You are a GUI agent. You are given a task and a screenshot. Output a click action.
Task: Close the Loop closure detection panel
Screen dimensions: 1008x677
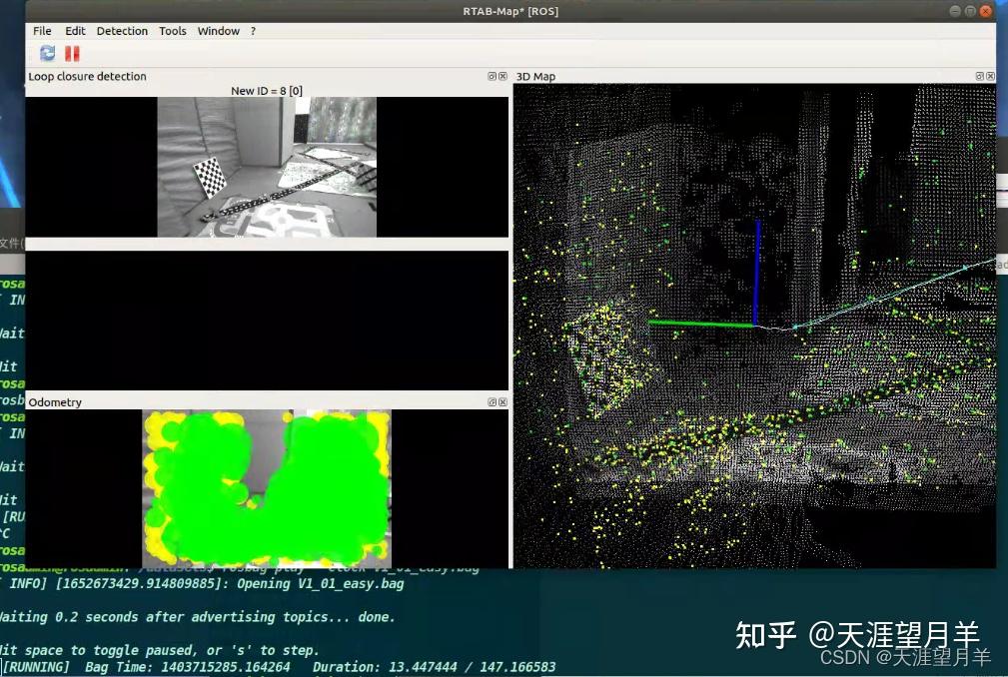[x=502, y=76]
